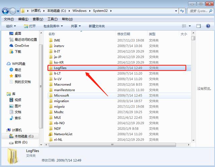Click the 打开 toolbar button
This screenshot has height=167, width=215.
coord(30,26)
